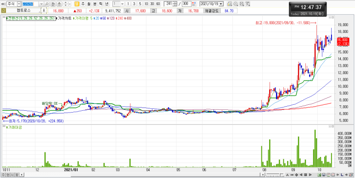The image size is (355, 178).
Task: Click the 가격이평 5 moving average legend
Action: [83, 18]
